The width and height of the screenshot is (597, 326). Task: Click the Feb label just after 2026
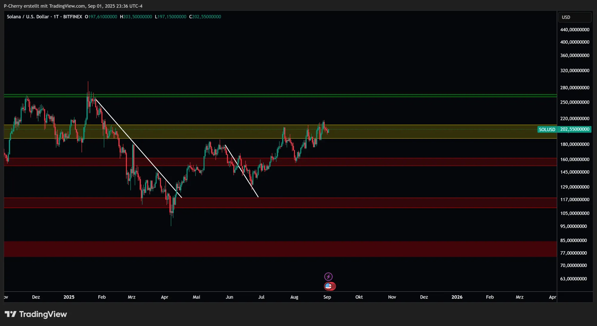point(490,297)
